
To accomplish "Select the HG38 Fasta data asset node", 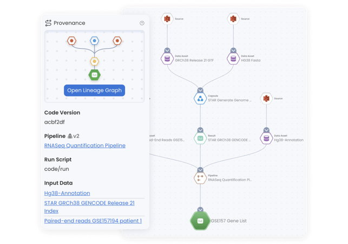I will point(233,59).
